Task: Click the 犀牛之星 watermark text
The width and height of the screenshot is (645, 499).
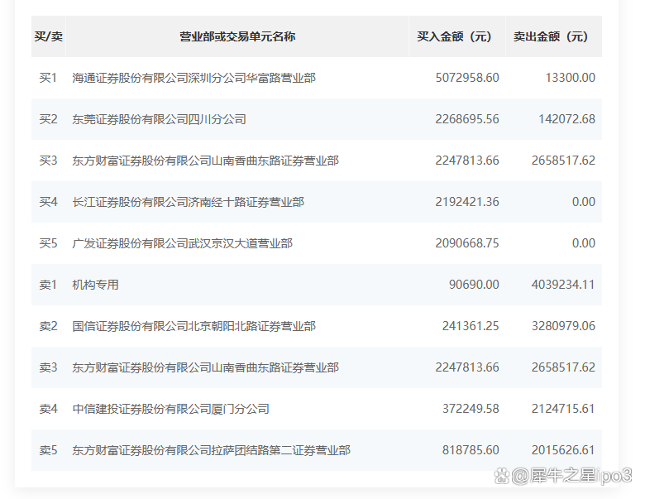Action: tap(552, 476)
